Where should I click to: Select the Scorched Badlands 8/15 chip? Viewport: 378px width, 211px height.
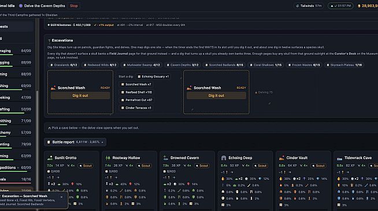click(x=224, y=65)
